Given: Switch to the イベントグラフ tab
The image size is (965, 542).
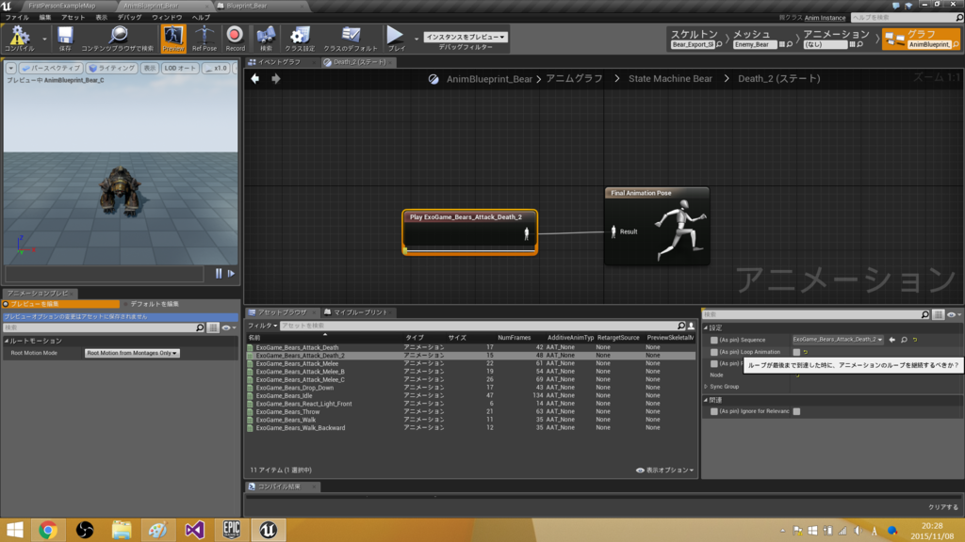Looking at the screenshot, I should tap(279, 62).
